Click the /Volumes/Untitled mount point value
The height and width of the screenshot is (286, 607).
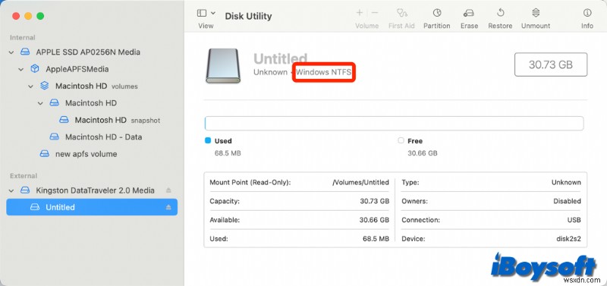[361, 182]
